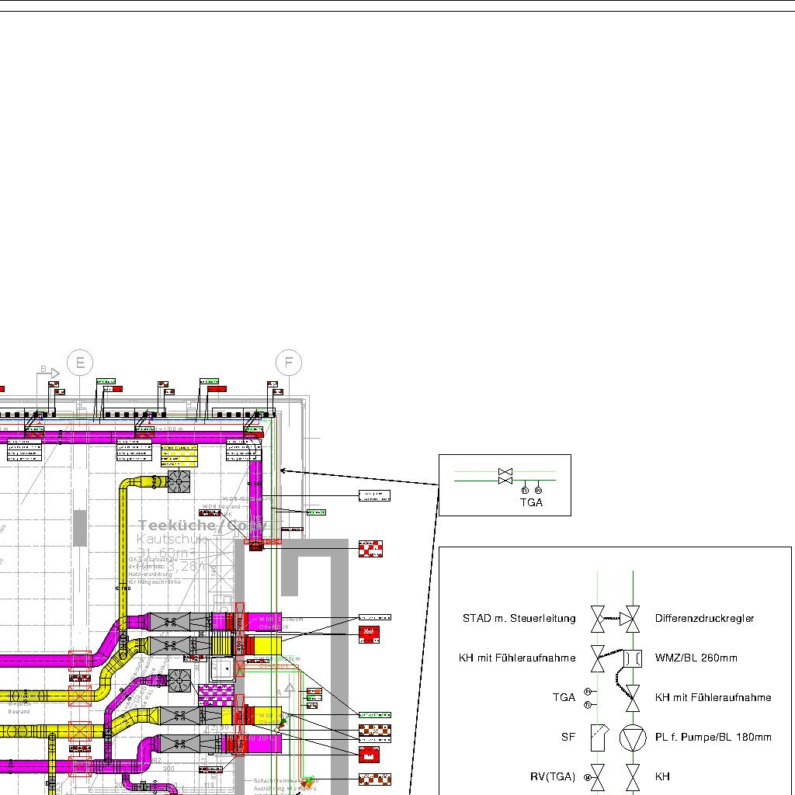Screen dimensions: 795x795
Task: Select the sink symbol between the ducts
Action: 224,668
